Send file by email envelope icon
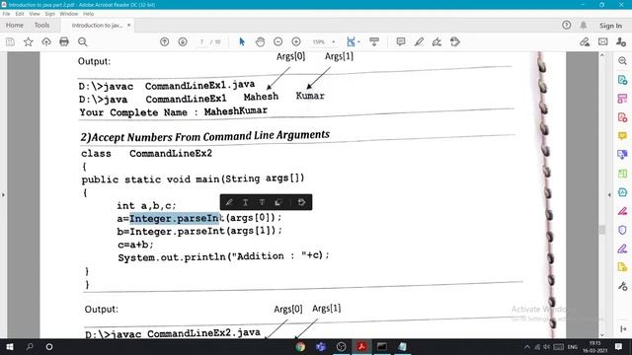The image size is (632, 355). 603,41
